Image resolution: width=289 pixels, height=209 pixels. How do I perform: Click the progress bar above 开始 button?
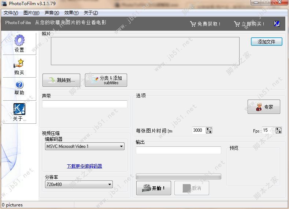[178, 176]
